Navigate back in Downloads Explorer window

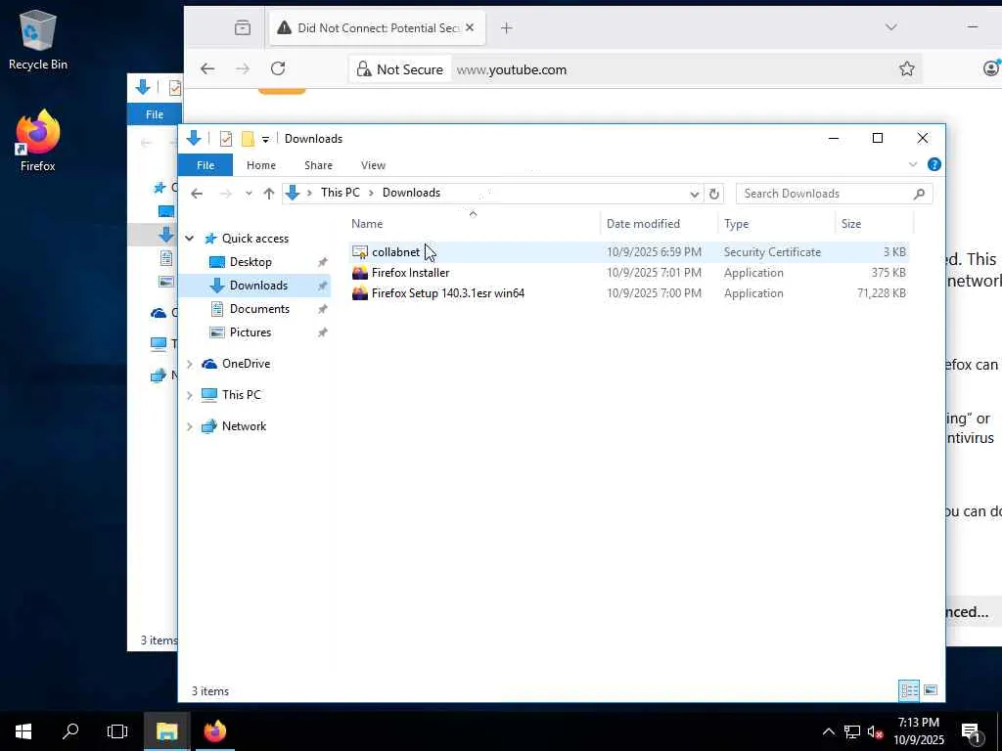click(197, 194)
